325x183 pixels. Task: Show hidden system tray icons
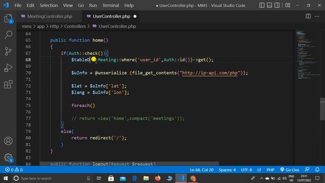click(x=262, y=178)
